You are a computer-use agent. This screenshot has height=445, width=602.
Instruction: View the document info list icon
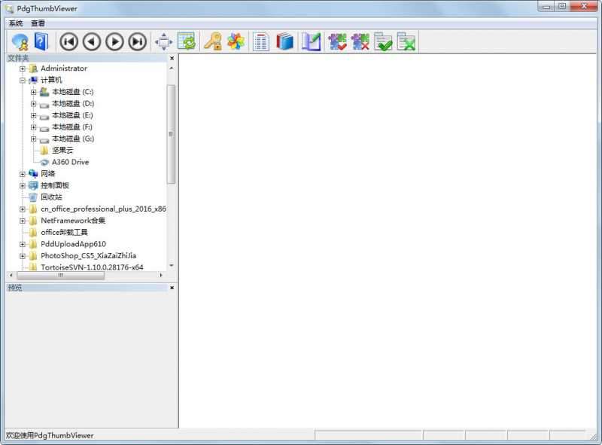[x=260, y=43]
